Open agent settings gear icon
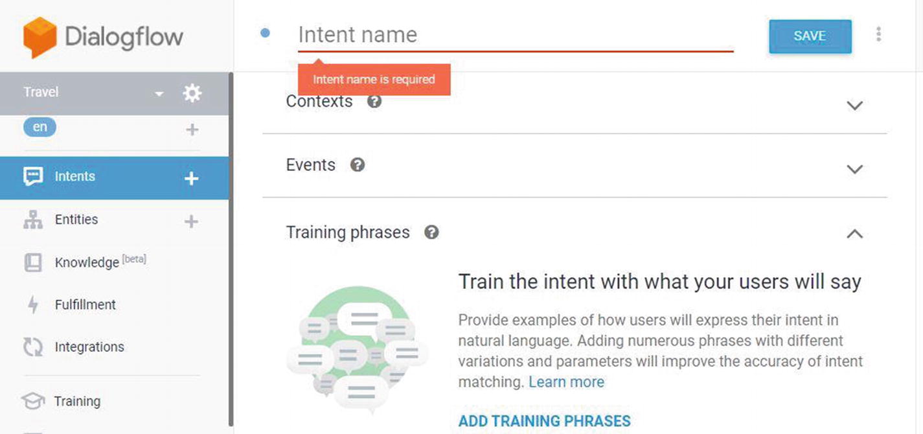 192,93
